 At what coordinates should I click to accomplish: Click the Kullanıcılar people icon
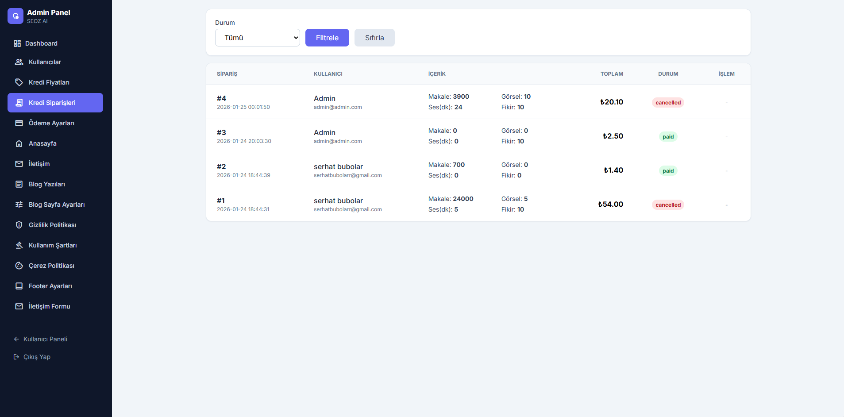pyautogui.click(x=19, y=62)
